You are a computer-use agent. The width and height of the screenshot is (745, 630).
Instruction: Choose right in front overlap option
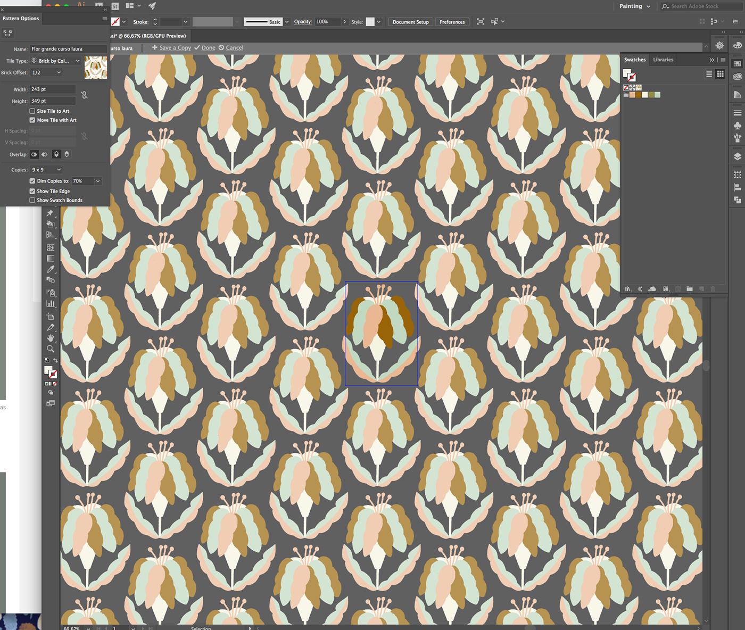click(45, 154)
